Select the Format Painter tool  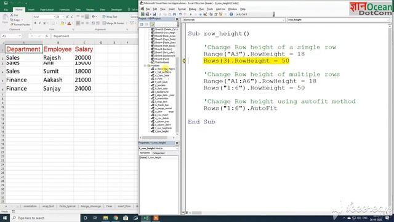[20, 25]
